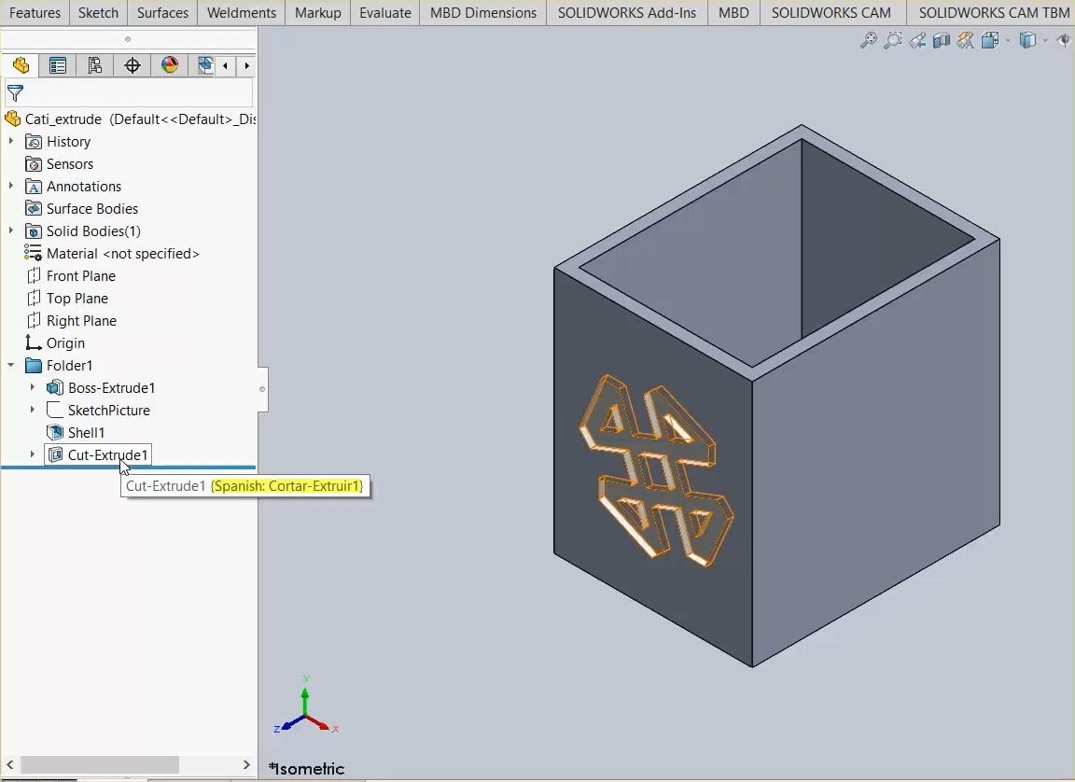Click the Zoom to Fit icon
The height and width of the screenshot is (782, 1075).
tap(868, 40)
